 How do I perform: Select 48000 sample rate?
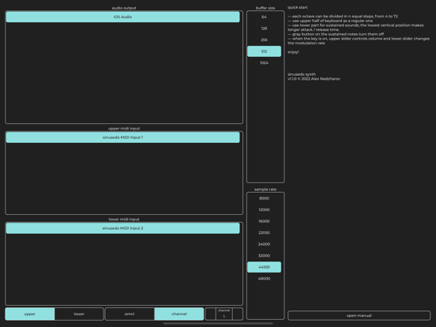264,278
